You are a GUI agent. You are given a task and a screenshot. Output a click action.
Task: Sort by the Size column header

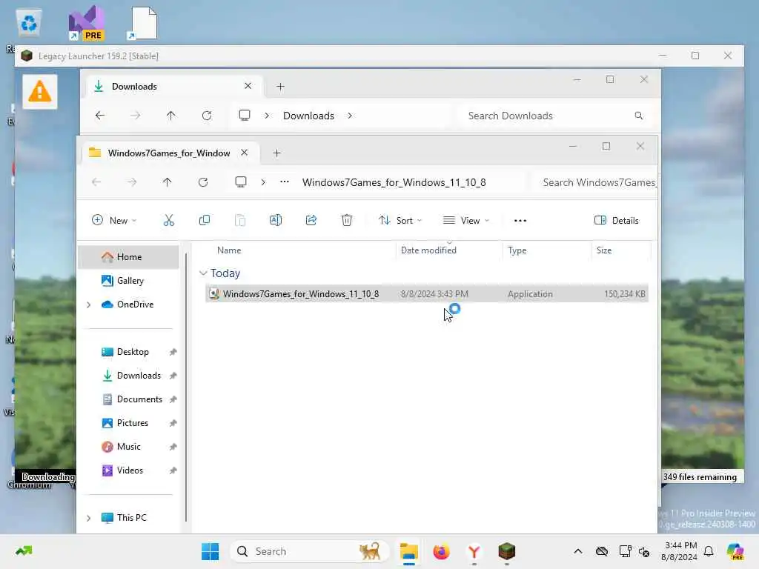pos(603,250)
